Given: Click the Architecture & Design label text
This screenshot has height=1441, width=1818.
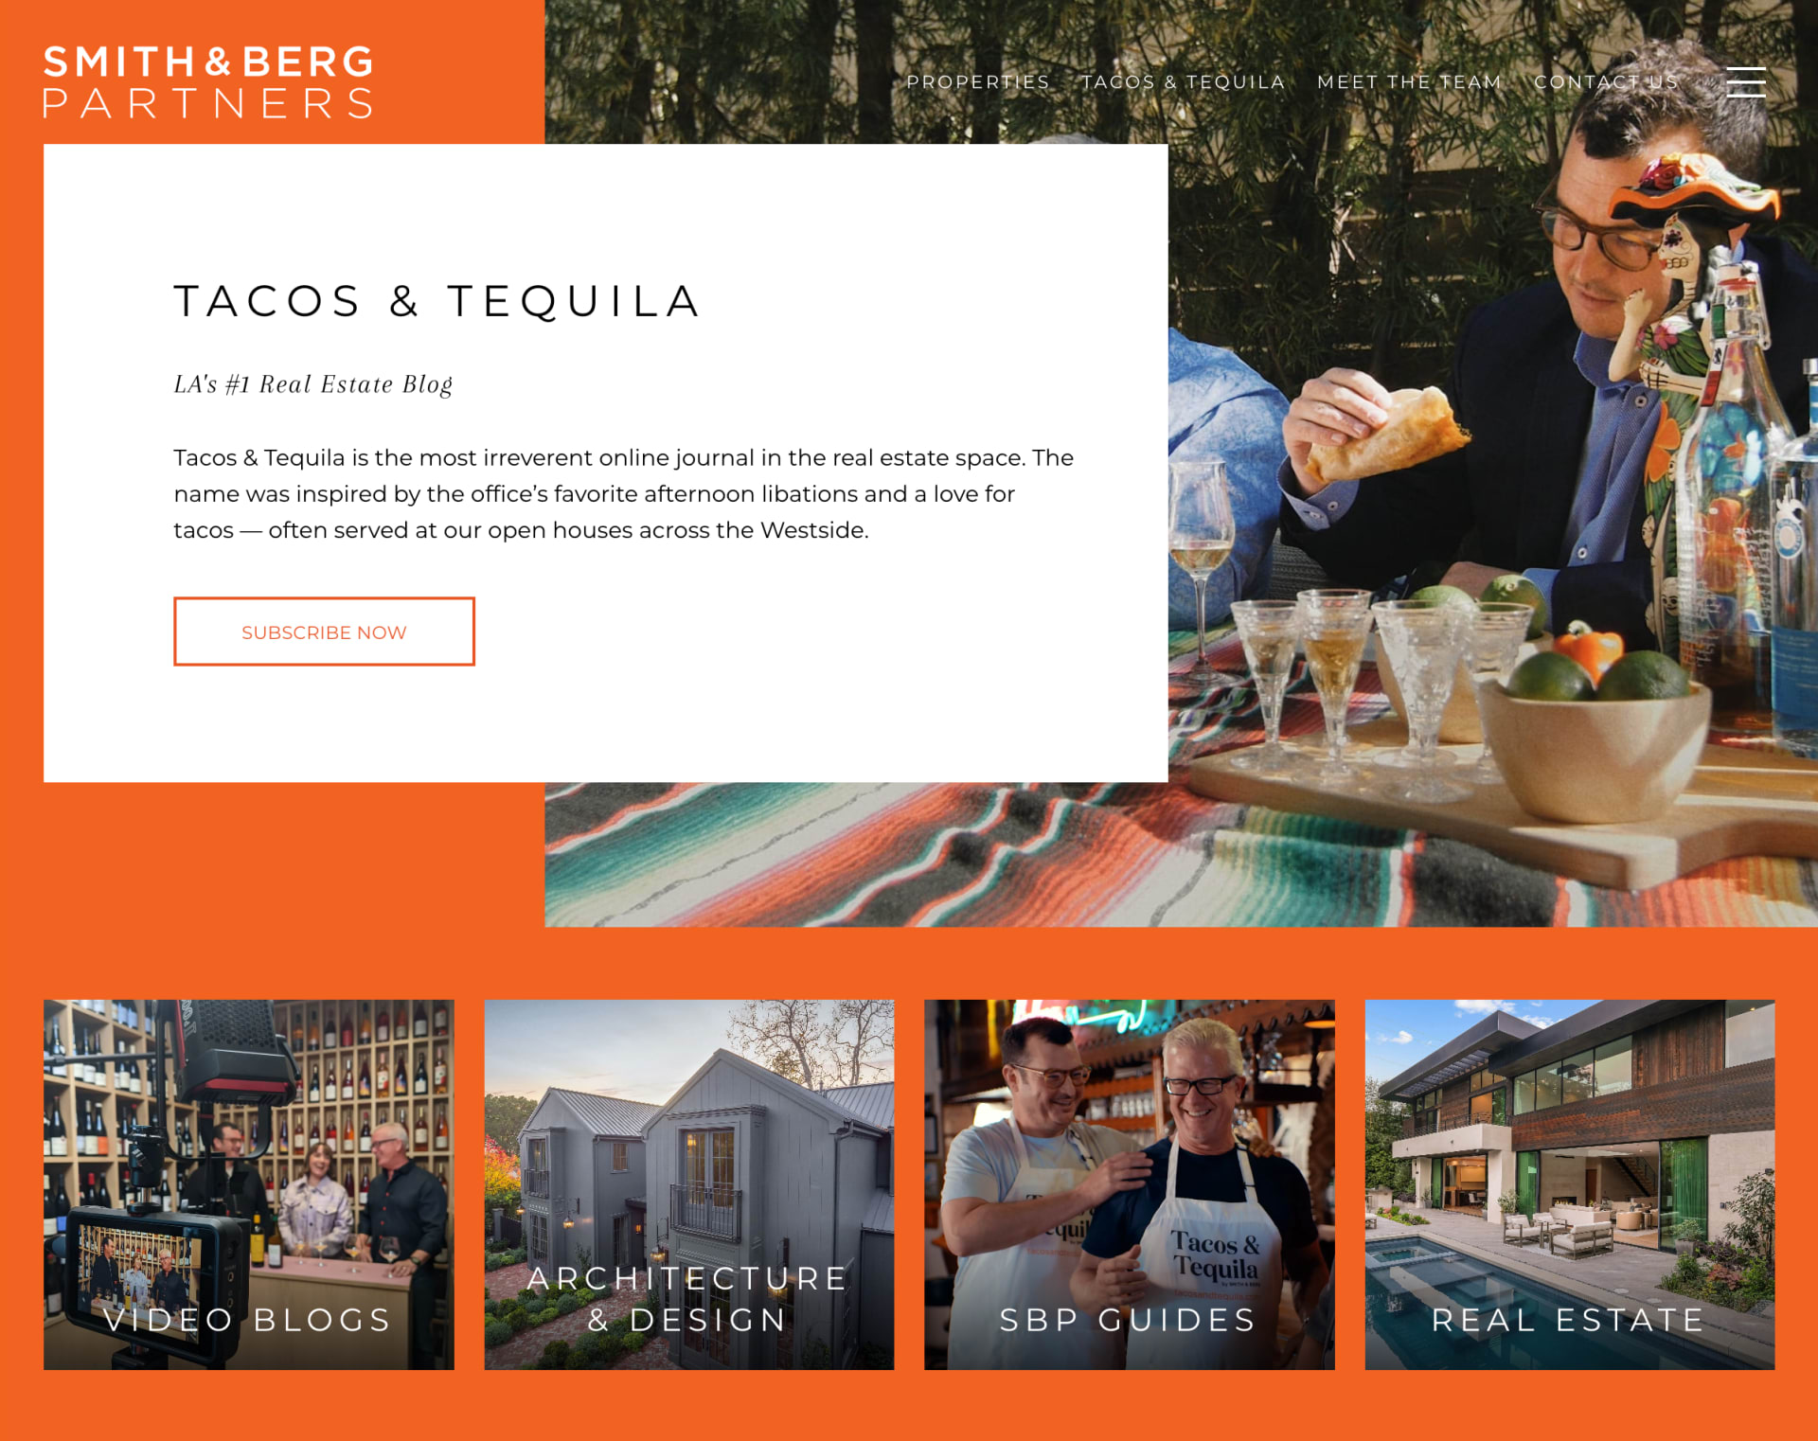Looking at the screenshot, I should (688, 1299).
